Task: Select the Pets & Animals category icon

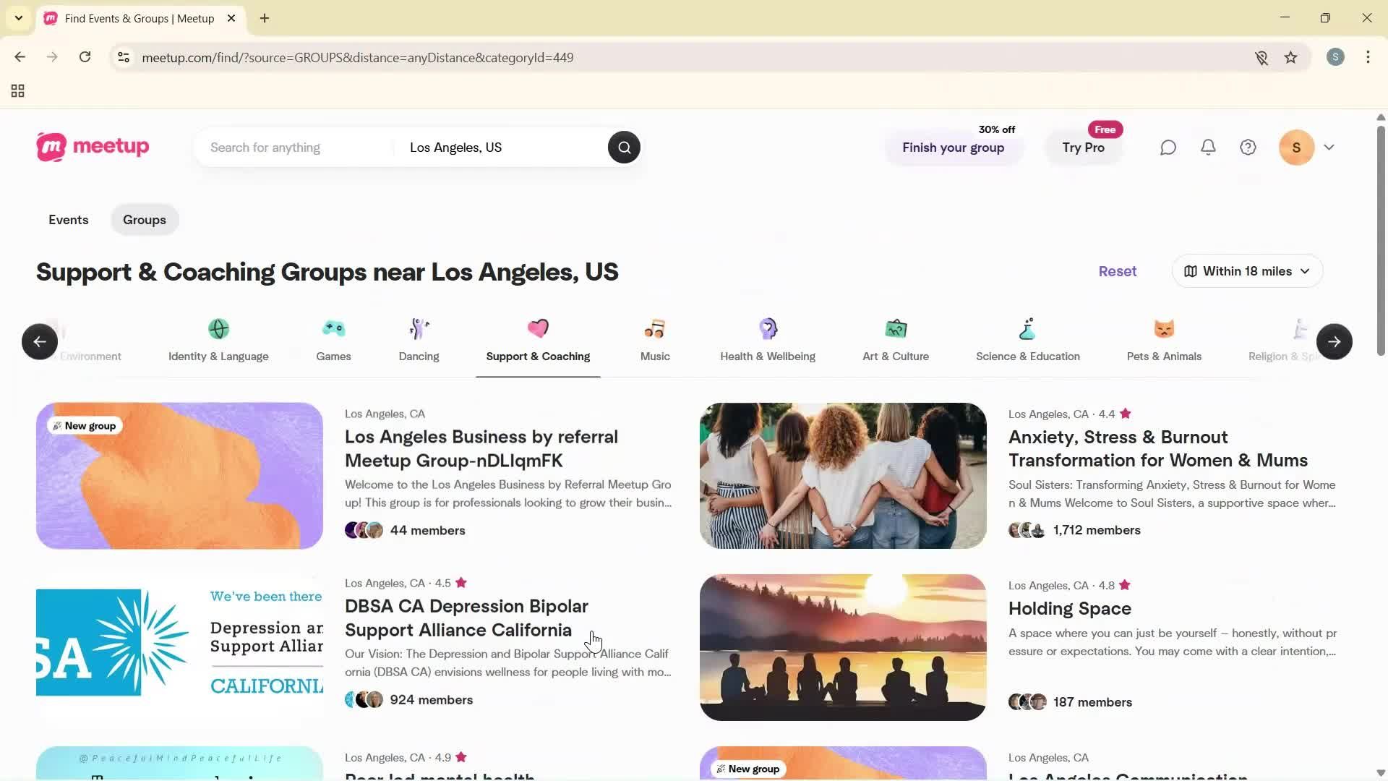Action: (x=1163, y=329)
